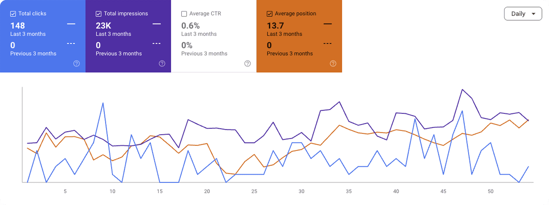Viewport: 549px width, 205px height.
Task: Click help icon on Total clicks card
Action: point(77,64)
